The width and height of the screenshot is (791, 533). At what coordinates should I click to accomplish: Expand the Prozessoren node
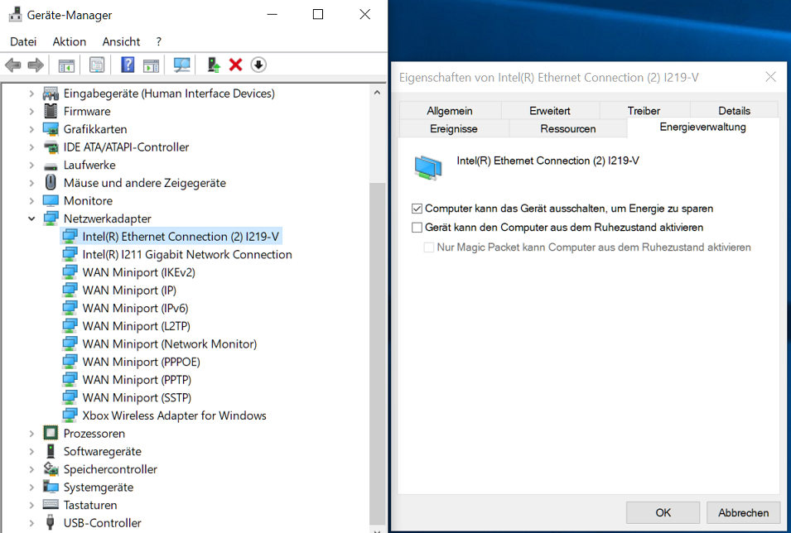coord(31,433)
